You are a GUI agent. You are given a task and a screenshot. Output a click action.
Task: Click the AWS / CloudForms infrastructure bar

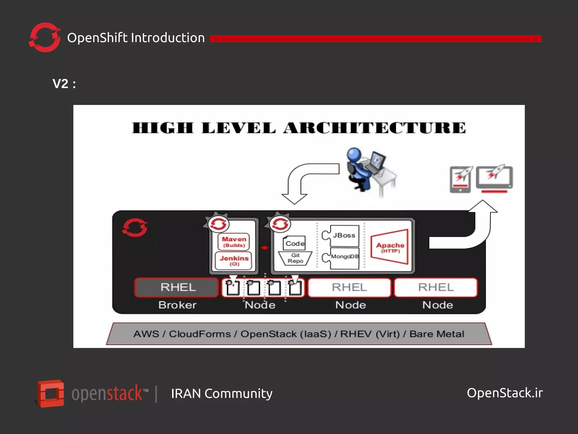(x=299, y=334)
